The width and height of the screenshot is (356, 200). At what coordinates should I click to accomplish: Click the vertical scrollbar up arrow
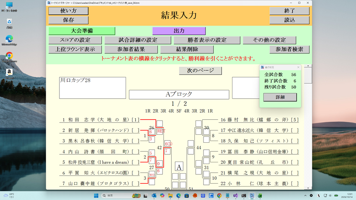coord(308,66)
